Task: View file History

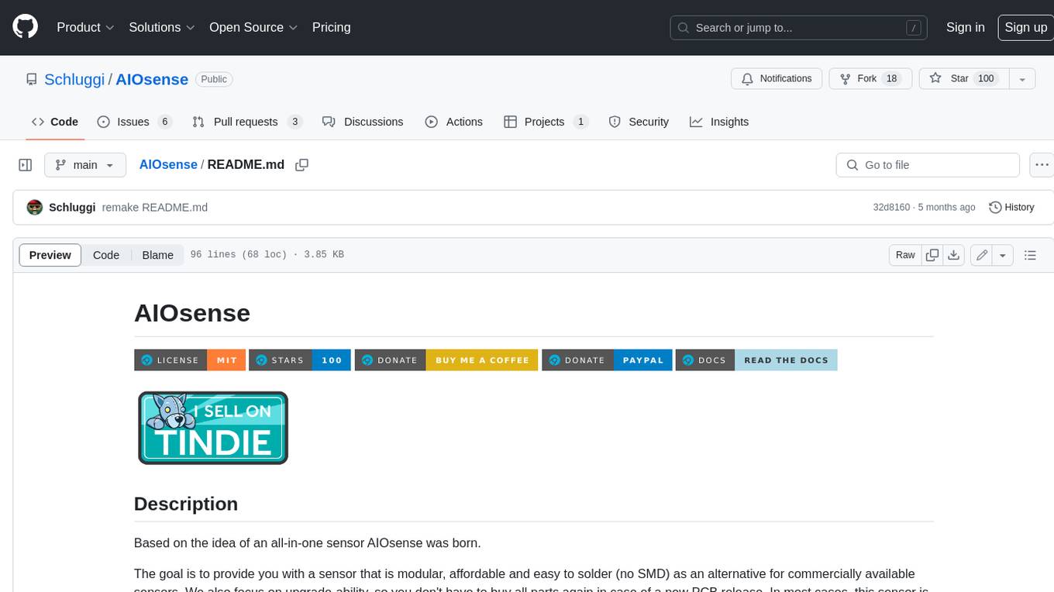Action: [1011, 208]
